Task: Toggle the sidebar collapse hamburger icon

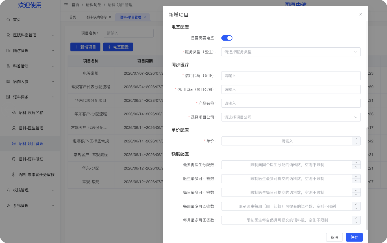Action: tap(66, 5)
